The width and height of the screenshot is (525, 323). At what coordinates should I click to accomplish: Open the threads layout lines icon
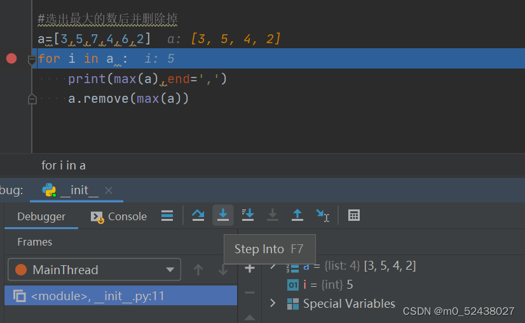tap(167, 215)
